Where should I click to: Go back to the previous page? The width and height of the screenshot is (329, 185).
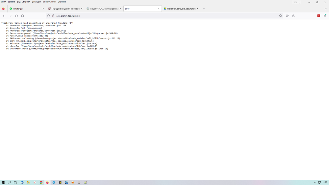[4, 16]
